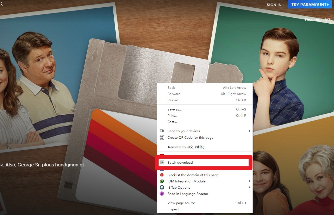
Task: Choose Print... in the context menu
Action: click(x=205, y=115)
